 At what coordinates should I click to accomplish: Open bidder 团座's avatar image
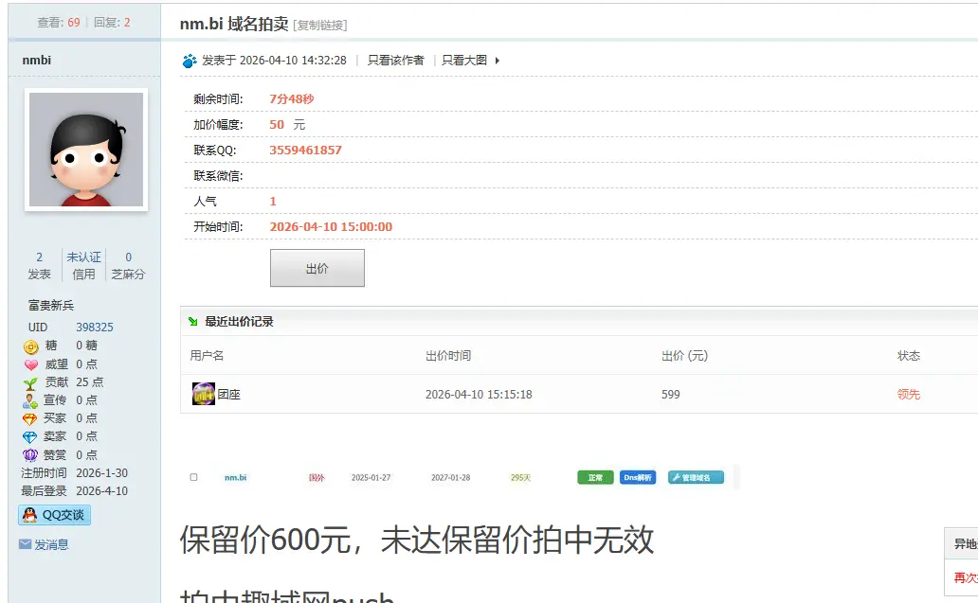204,394
